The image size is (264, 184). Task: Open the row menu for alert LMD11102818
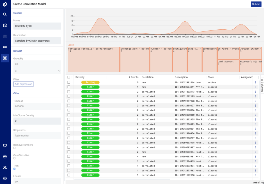(x=255, y=175)
